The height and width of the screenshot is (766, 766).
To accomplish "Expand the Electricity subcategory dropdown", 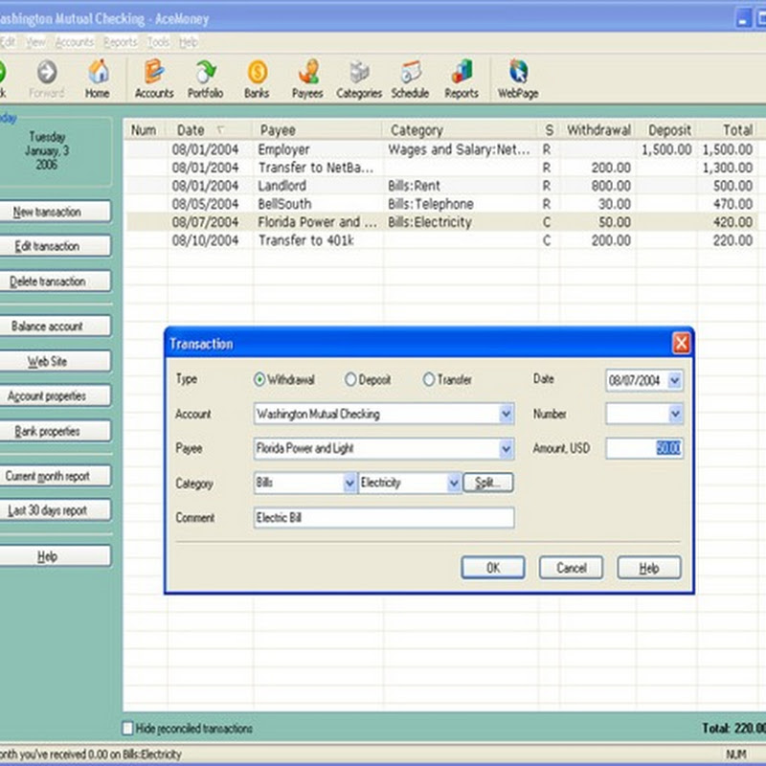I will point(454,484).
